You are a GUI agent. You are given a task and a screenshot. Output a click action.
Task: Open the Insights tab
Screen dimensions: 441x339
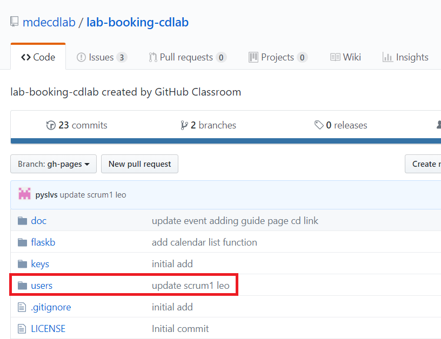[x=405, y=57]
